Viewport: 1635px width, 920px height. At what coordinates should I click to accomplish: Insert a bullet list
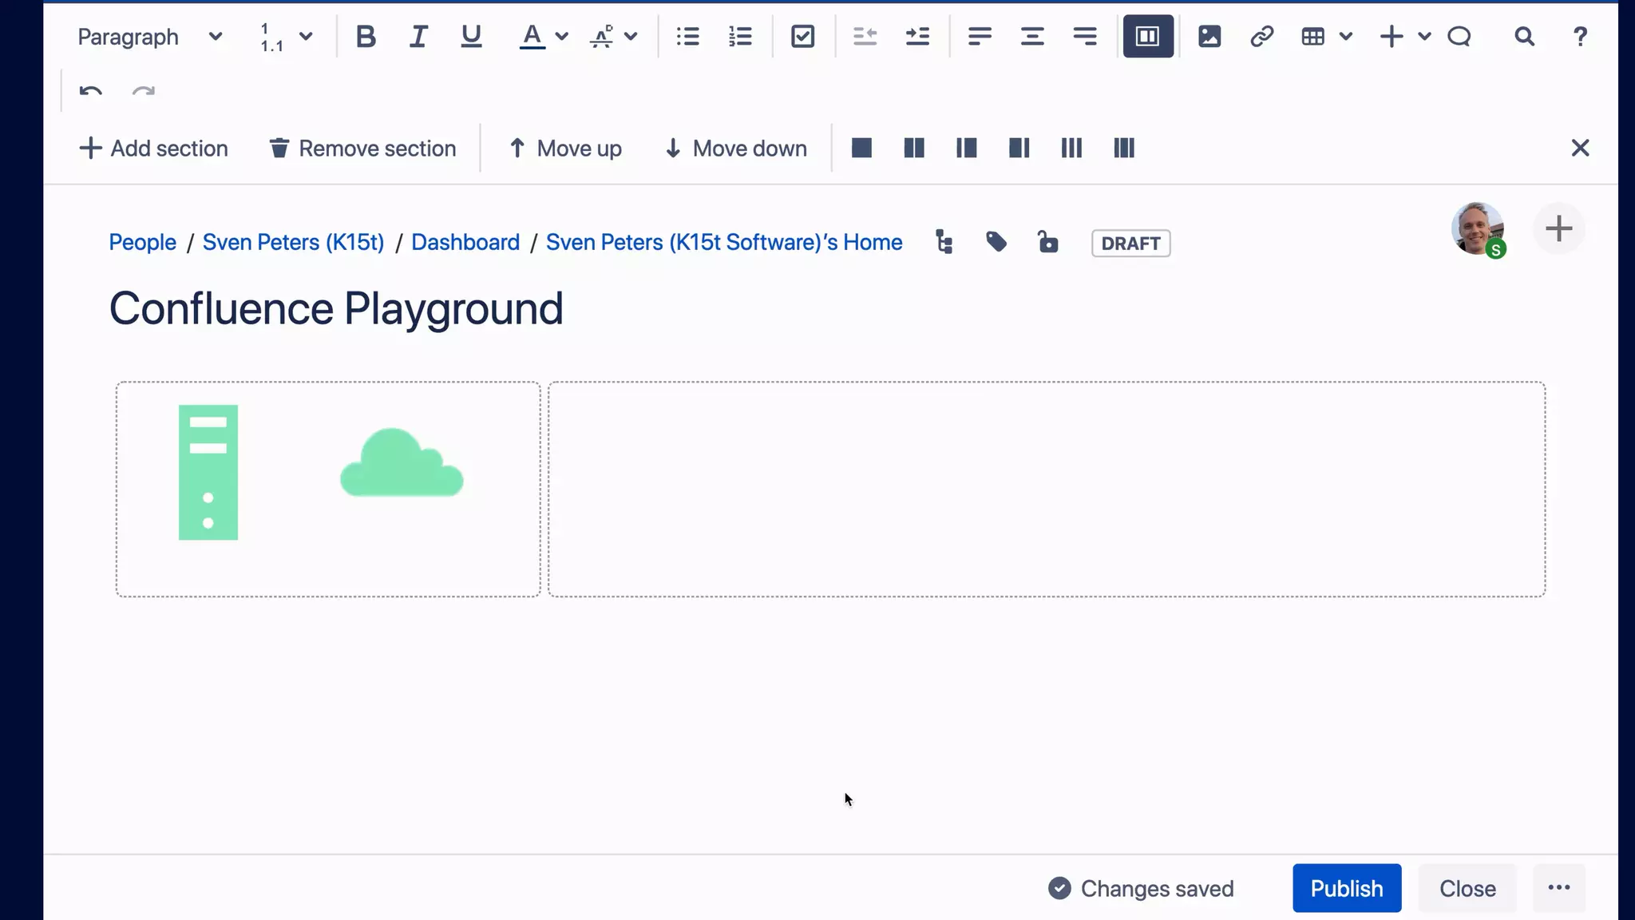point(687,36)
